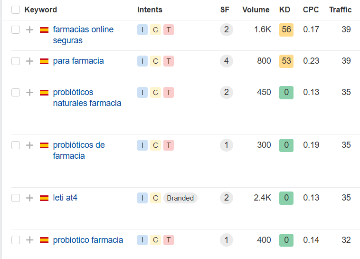Click the Informational intent badge for 'probiotico farmacia'
This screenshot has height=259, width=360.
pyautogui.click(x=142, y=240)
